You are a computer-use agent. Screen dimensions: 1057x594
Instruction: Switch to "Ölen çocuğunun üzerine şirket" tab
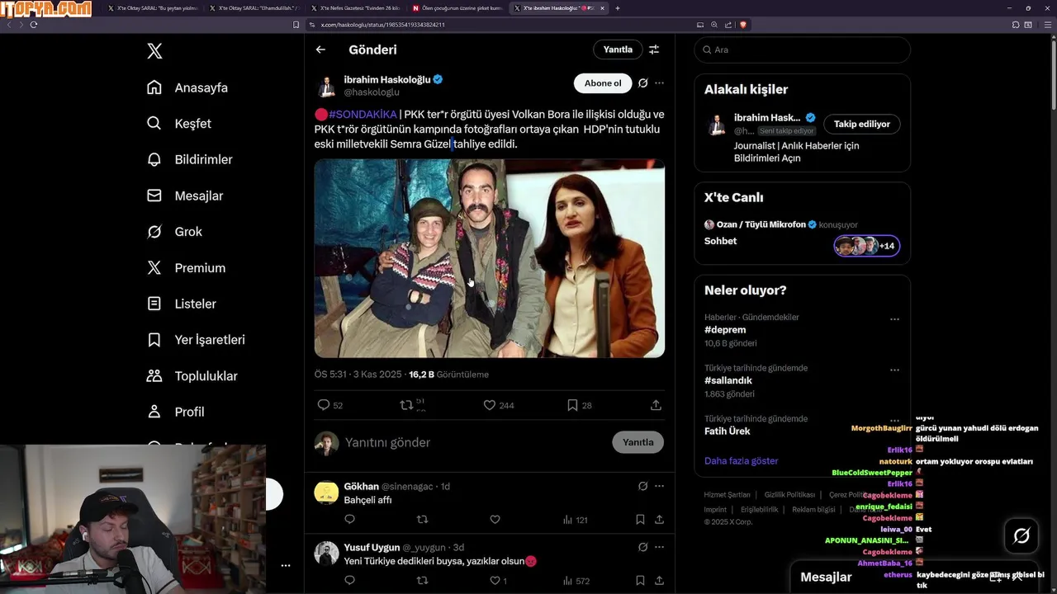coord(457,8)
